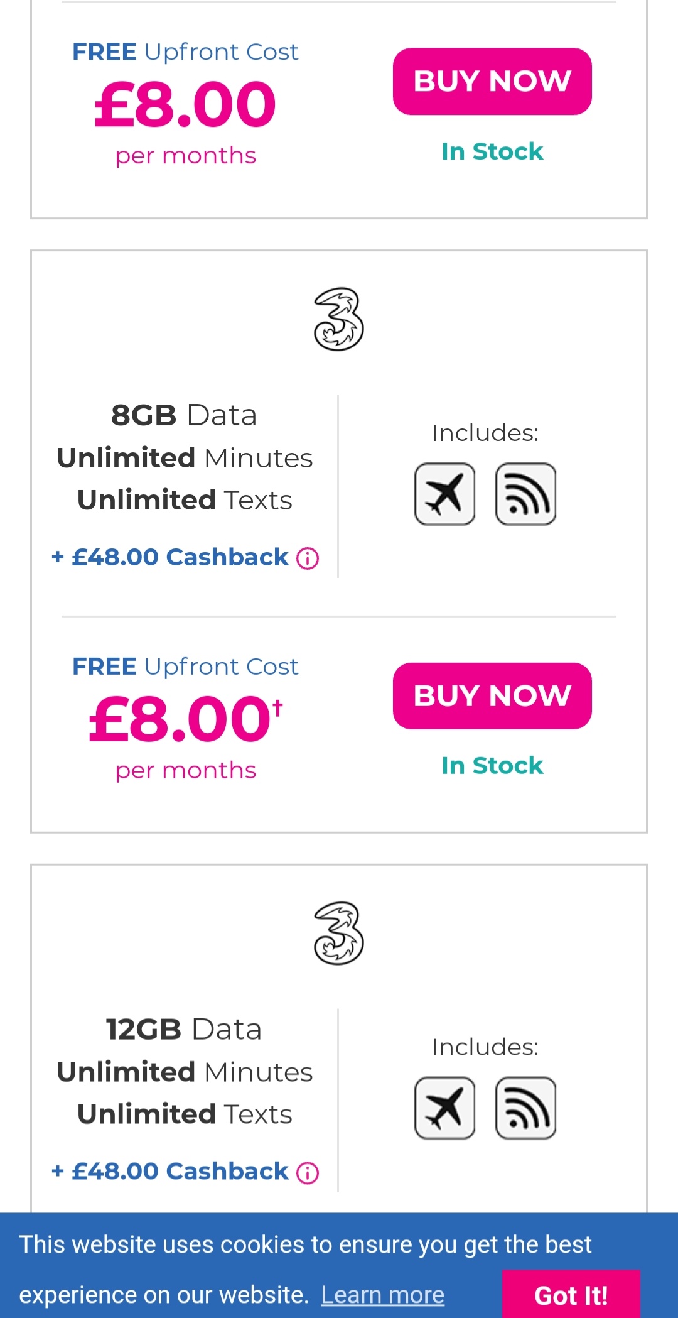Dismiss the cookie banner with Got It!
This screenshot has height=1318, width=678.
point(571,1294)
